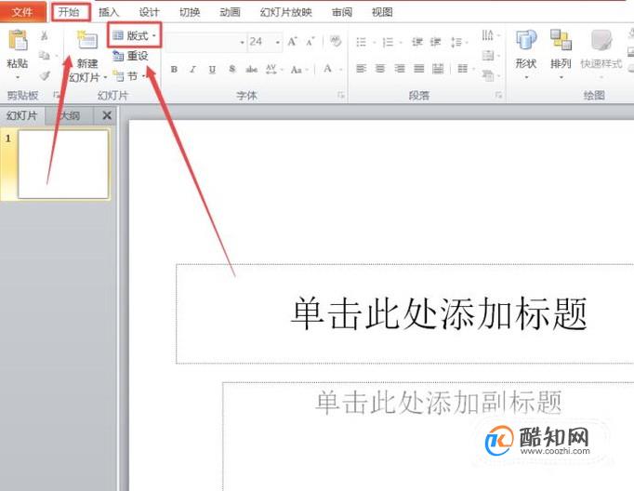Image resolution: width=634 pixels, height=491 pixels.
Task: Open the 版式 layout dropdown
Action: pyautogui.click(x=135, y=35)
